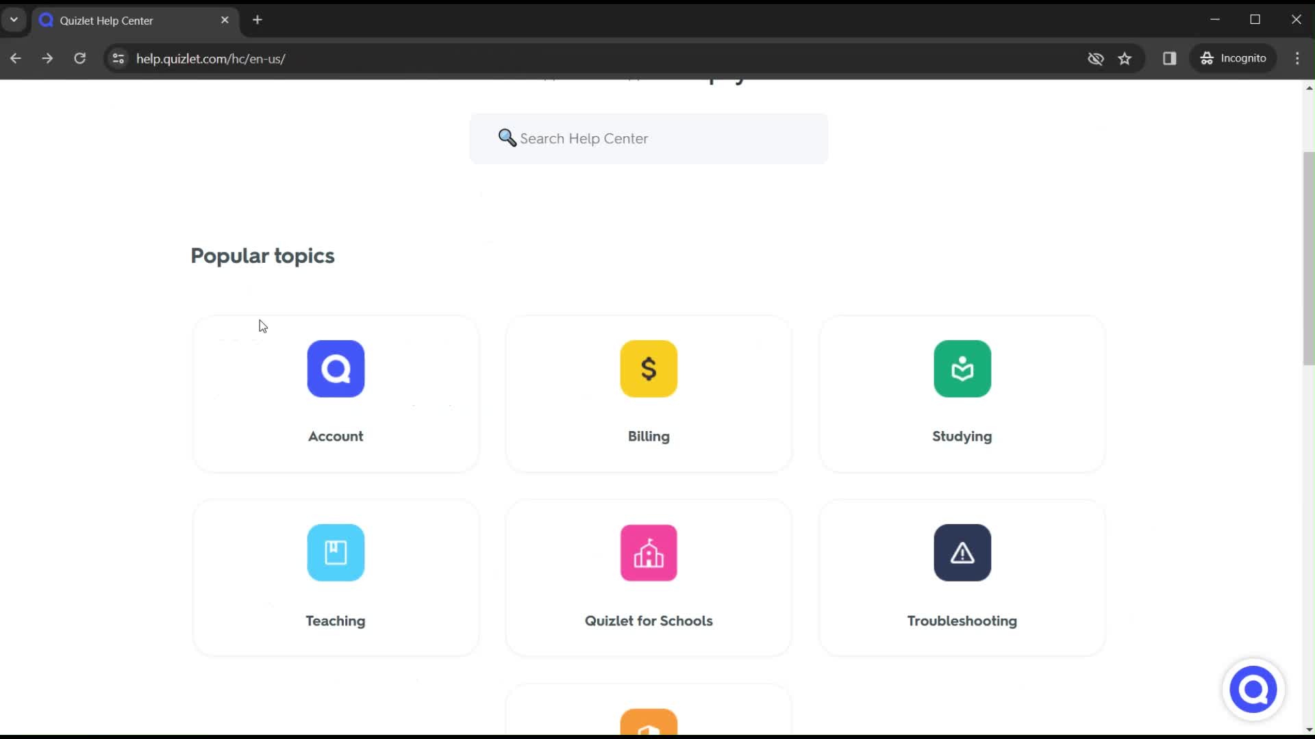Click the reload page button
The width and height of the screenshot is (1315, 739).
[79, 59]
